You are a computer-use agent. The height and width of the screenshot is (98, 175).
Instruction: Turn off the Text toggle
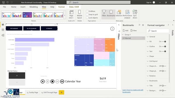tap(164, 51)
